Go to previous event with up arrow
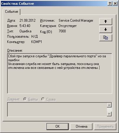Image resolution: width=119 pixels, height=133 pixels. pyautogui.click(x=105, y=21)
